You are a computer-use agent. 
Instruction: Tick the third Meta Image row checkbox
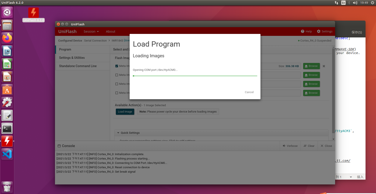coord(117,84)
